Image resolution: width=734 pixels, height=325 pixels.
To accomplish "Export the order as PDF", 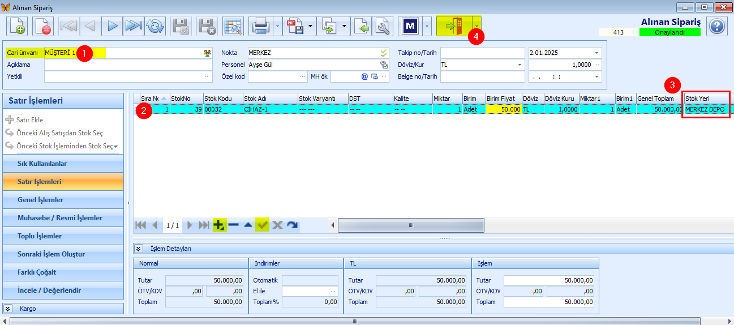I will (x=295, y=26).
